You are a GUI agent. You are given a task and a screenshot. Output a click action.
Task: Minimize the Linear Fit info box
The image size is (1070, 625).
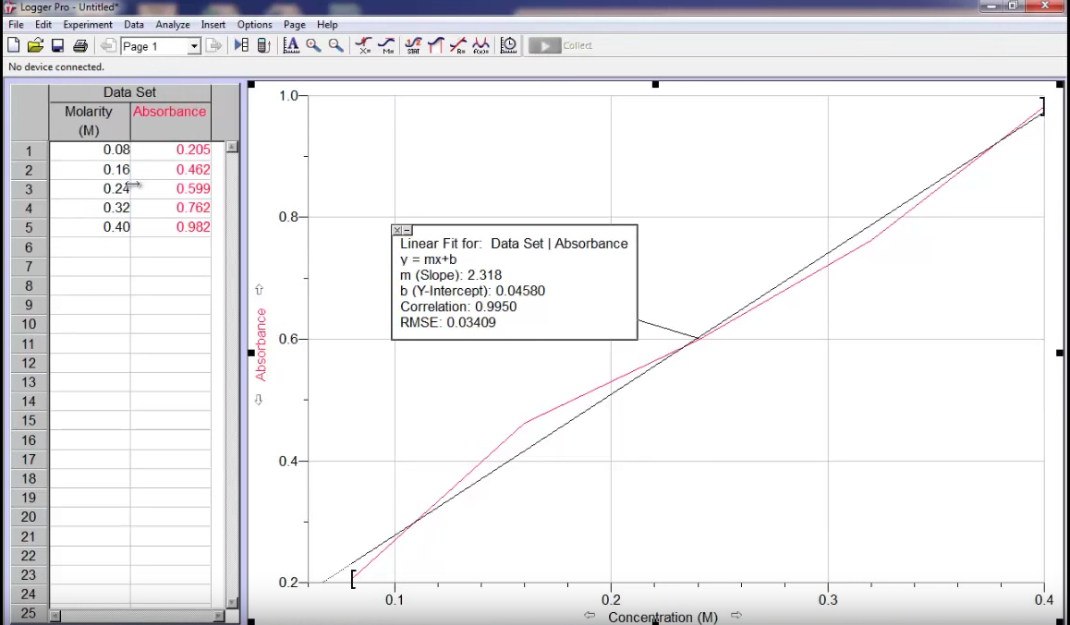click(407, 231)
